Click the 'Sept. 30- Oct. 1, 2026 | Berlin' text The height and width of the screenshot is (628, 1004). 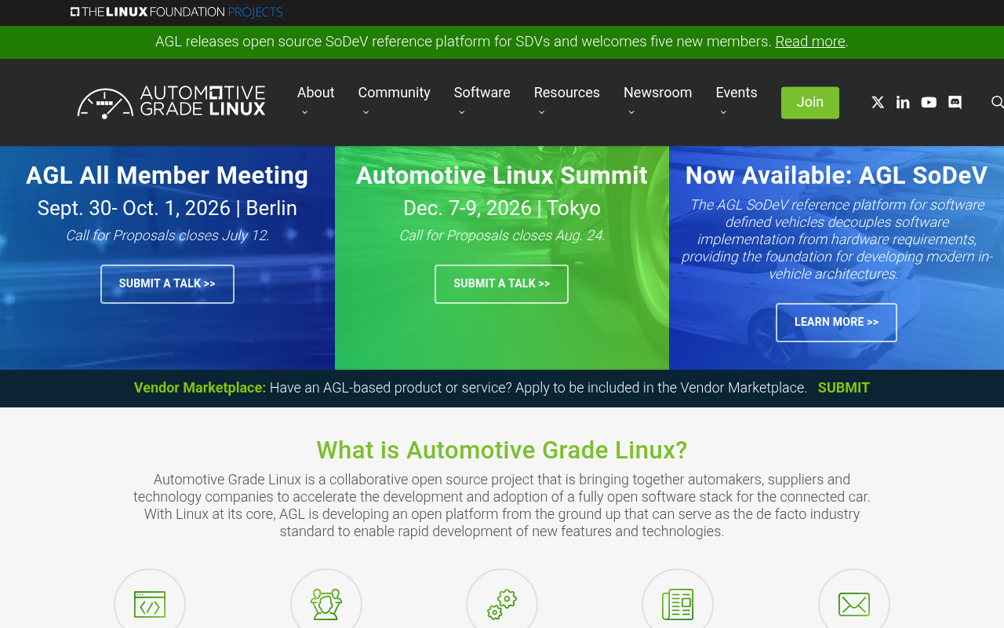click(167, 208)
